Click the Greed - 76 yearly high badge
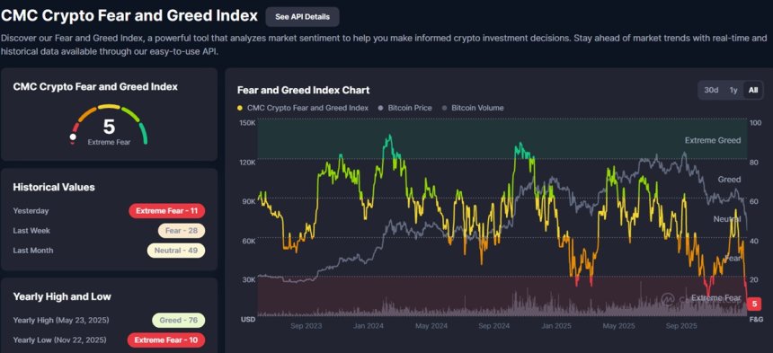This screenshot has width=773, height=353. pos(179,320)
